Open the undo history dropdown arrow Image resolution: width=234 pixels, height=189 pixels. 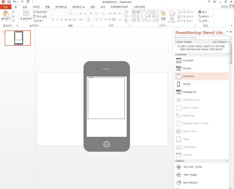18,2
